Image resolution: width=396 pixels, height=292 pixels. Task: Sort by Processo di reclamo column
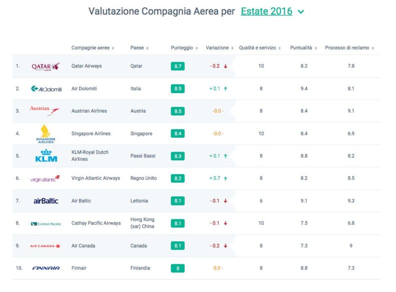pyautogui.click(x=349, y=48)
